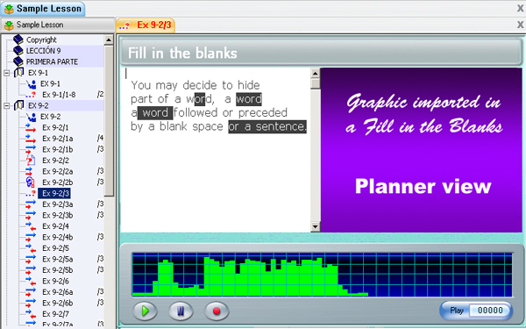Image resolution: width=526 pixels, height=329 pixels.
Task: Click the purple imported graphic
Action: [422, 150]
